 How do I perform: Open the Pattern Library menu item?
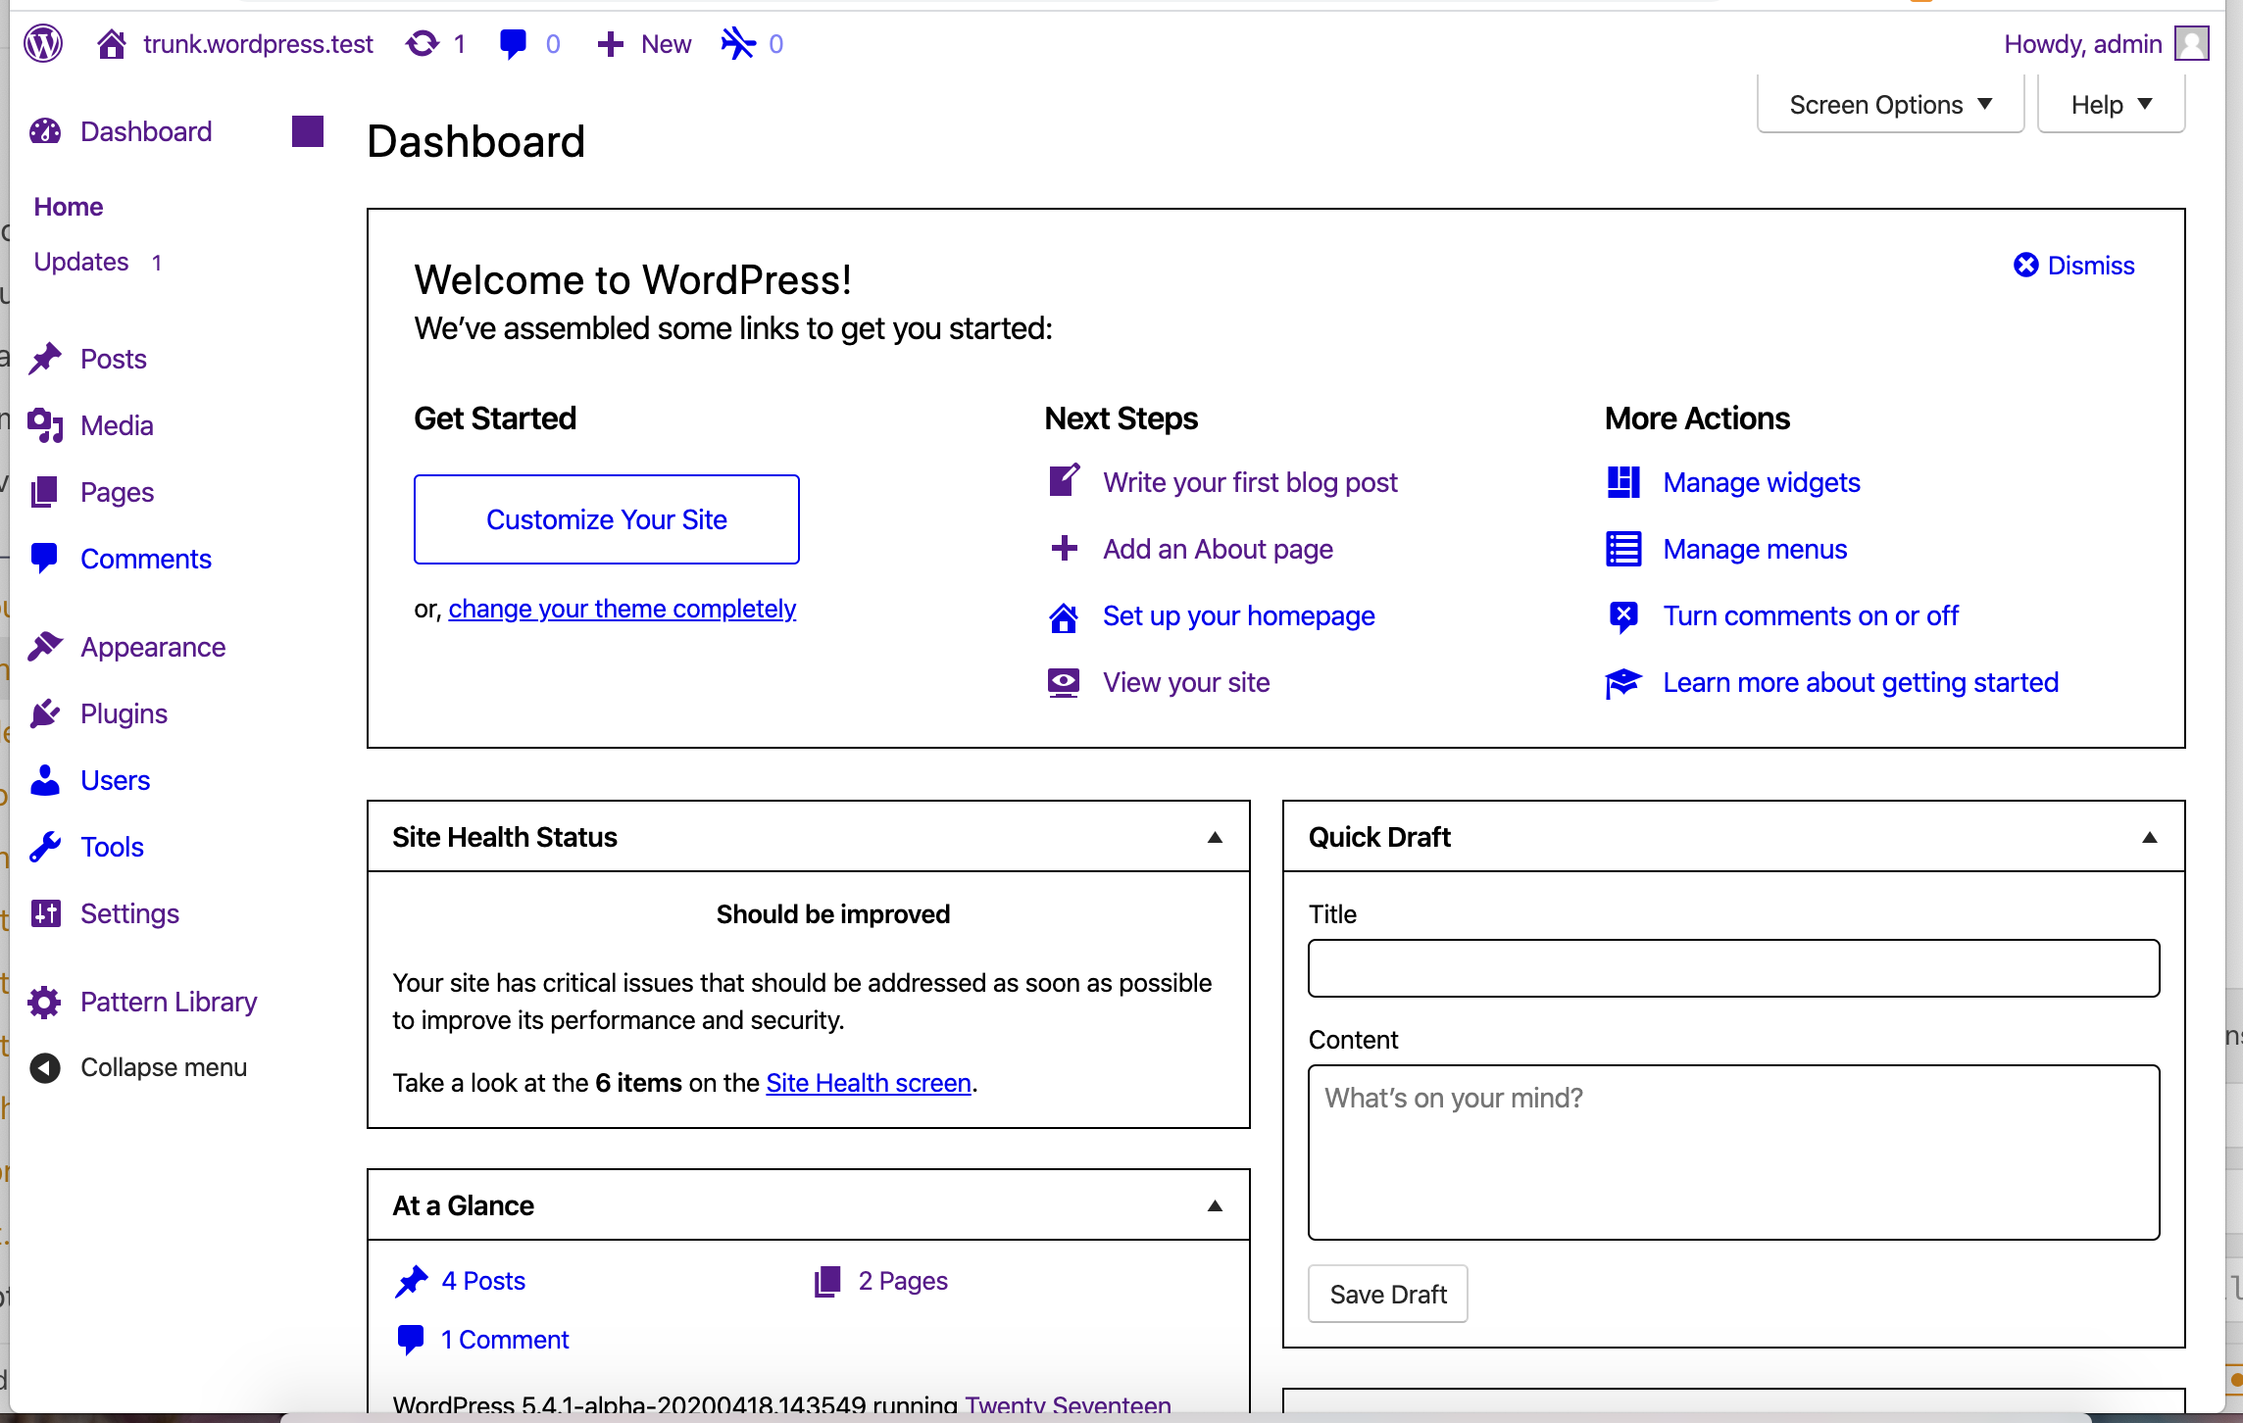click(x=169, y=1002)
